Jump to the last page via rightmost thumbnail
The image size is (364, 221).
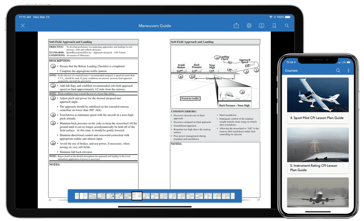(233, 195)
